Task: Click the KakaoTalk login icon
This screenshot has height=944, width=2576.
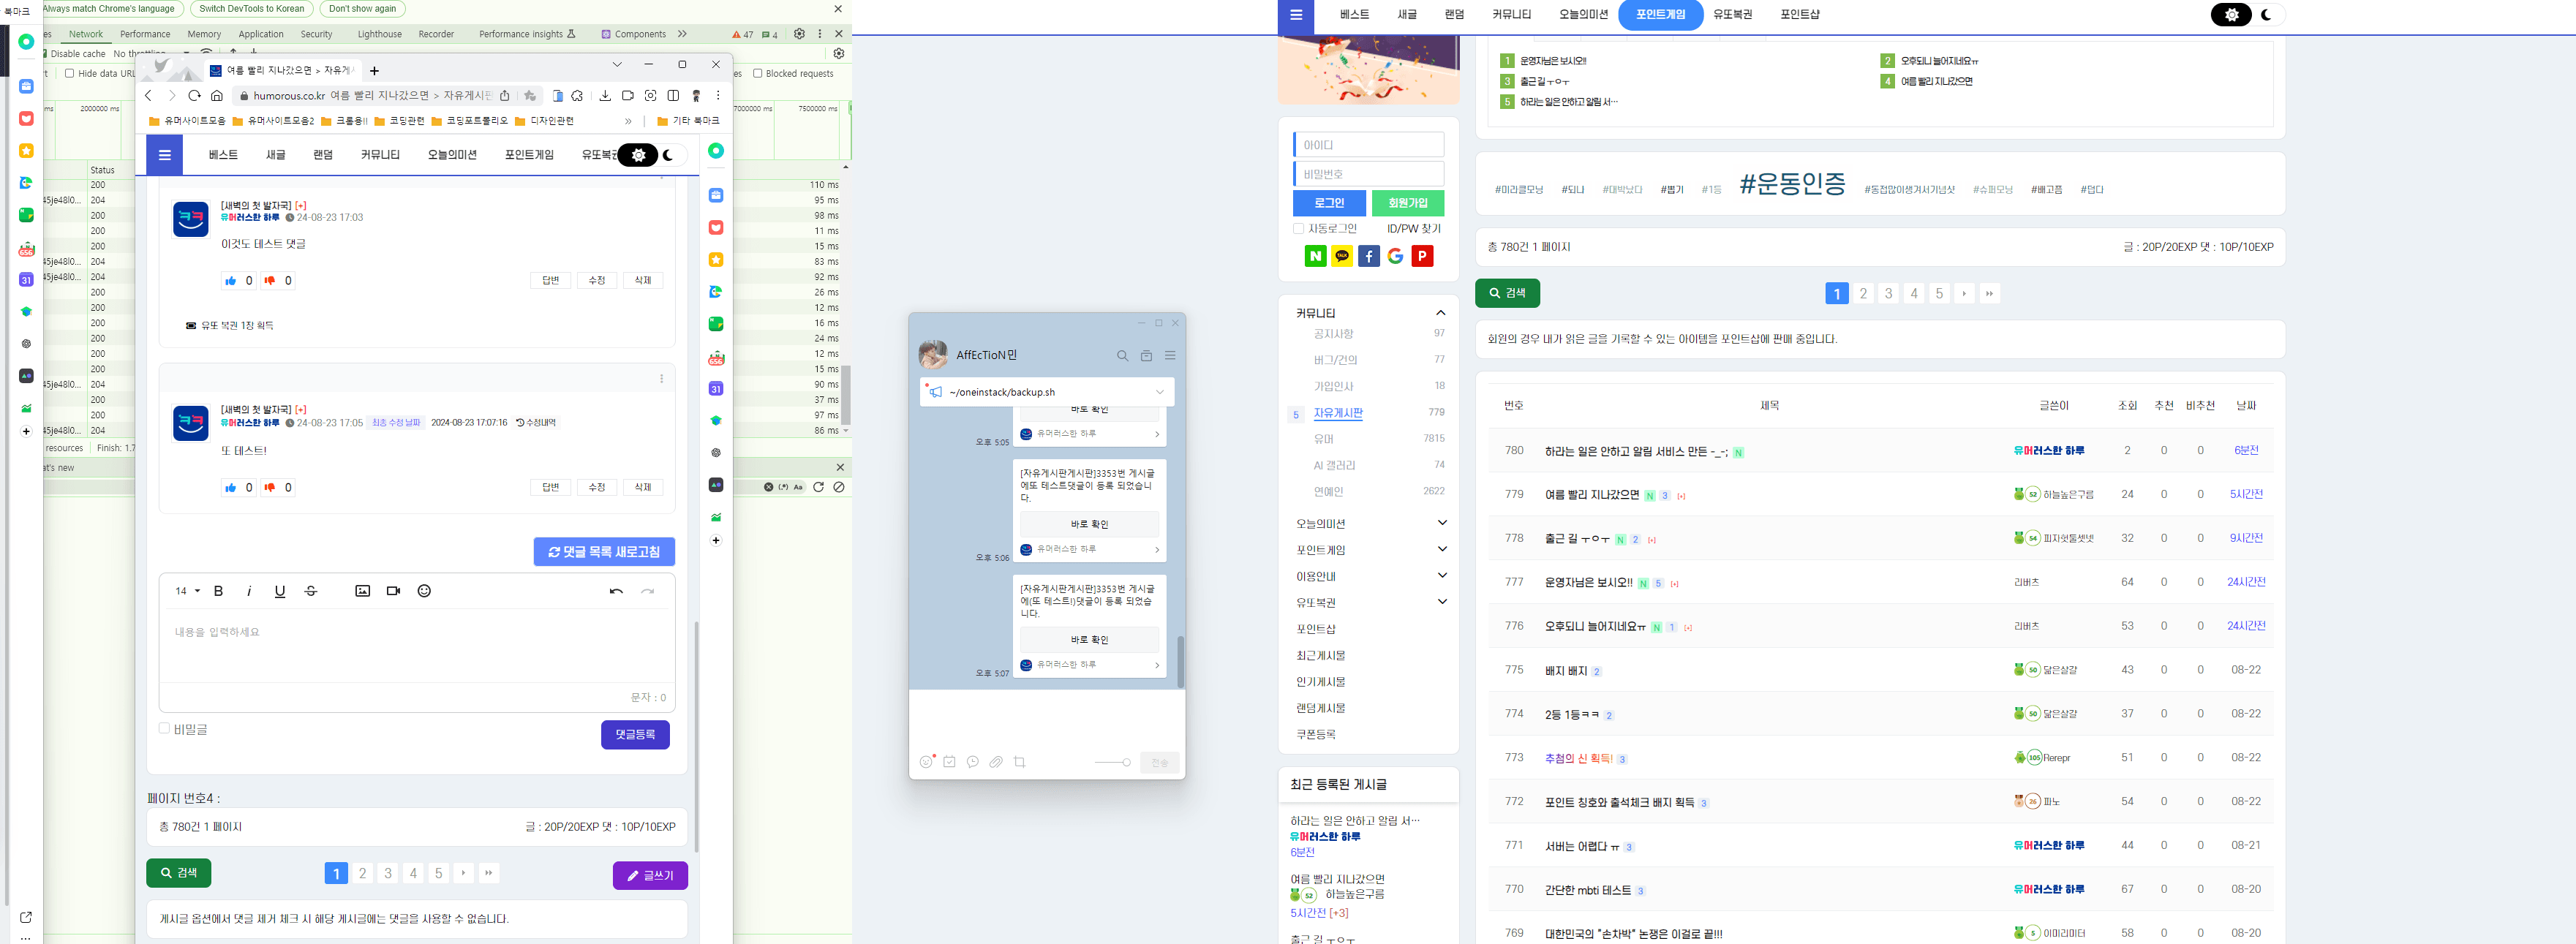Action: pos(1342,257)
